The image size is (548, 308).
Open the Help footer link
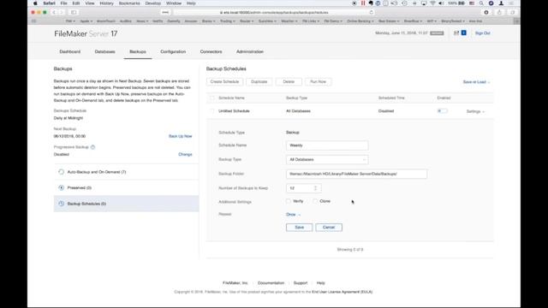coord(321,283)
